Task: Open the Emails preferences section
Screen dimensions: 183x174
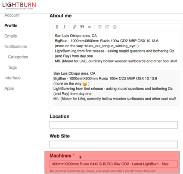Action: (11, 36)
